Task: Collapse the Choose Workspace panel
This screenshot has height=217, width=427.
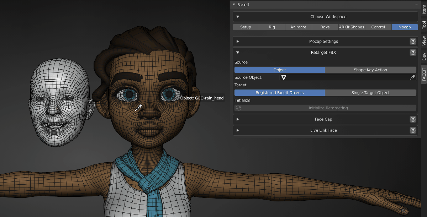Action: (x=238, y=17)
